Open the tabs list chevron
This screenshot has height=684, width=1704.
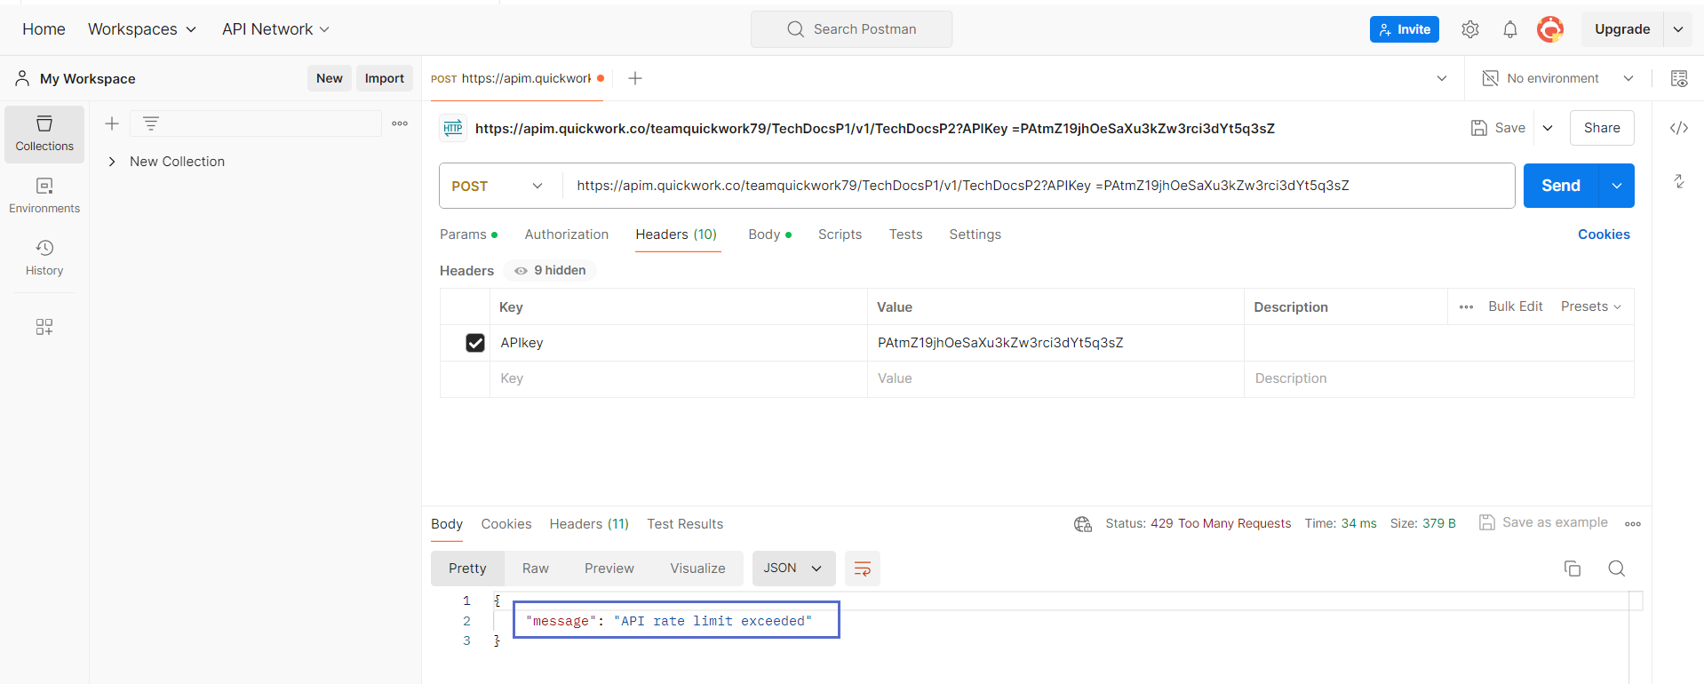[x=1442, y=78]
